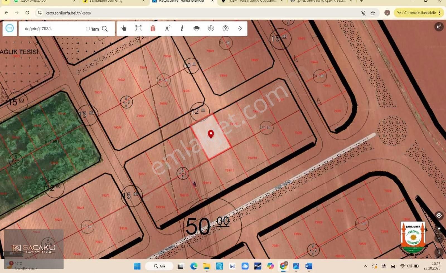The height and width of the screenshot is (273, 446).
Task: Show hidden system tray icons chevron
Action: click(x=365, y=266)
